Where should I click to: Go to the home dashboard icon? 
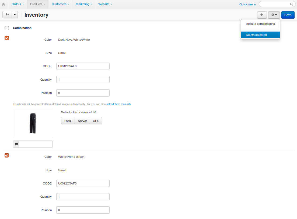(4, 4)
